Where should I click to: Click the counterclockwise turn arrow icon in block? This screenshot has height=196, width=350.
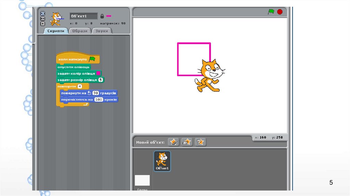(89, 93)
